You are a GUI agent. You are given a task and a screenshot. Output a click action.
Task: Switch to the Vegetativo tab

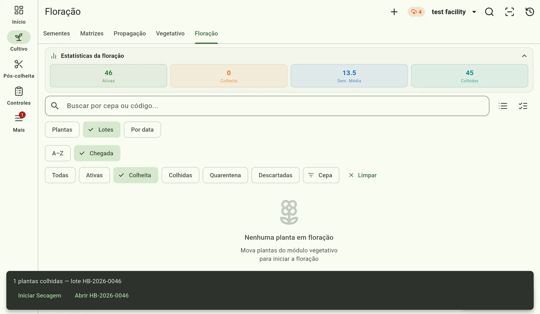coord(170,33)
